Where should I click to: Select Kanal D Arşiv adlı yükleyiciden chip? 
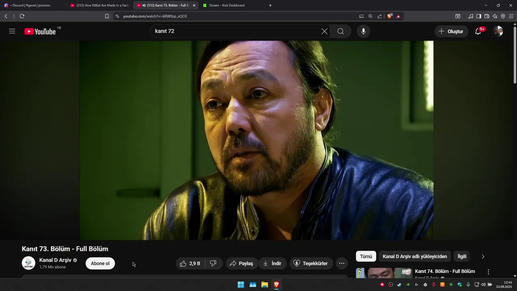(x=415, y=256)
